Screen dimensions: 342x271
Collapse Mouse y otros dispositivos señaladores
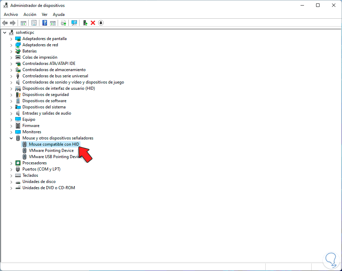coord(11,138)
